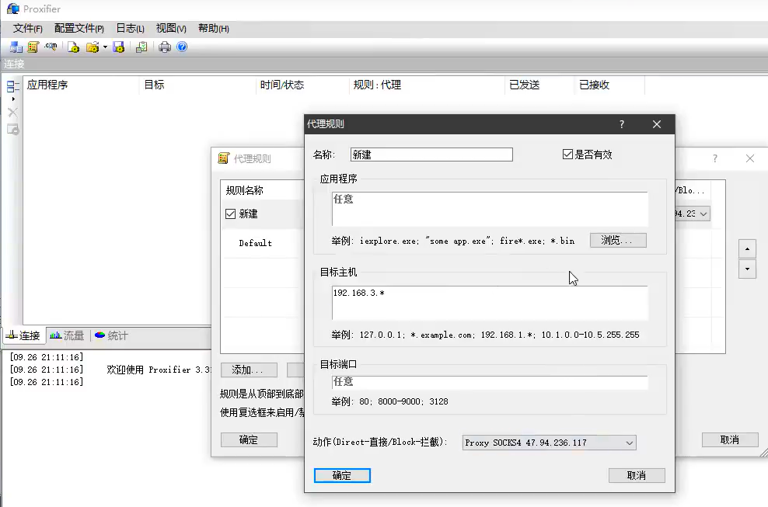
Task: Open Proxy Servers settings toolbar icon
Action: [16, 47]
